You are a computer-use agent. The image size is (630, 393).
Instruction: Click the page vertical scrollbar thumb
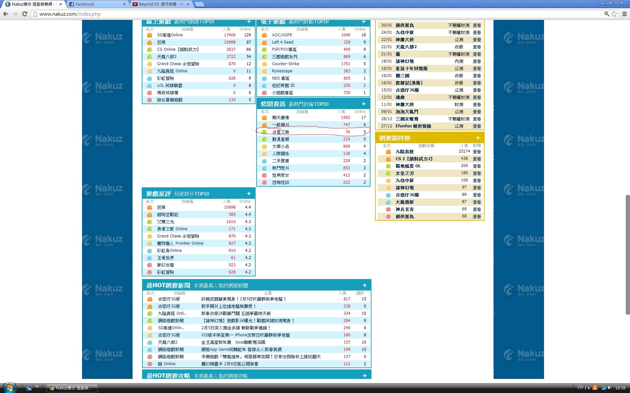627,255
